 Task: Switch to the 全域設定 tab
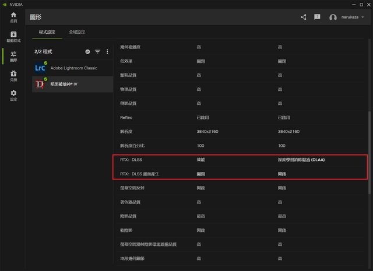[x=77, y=32]
